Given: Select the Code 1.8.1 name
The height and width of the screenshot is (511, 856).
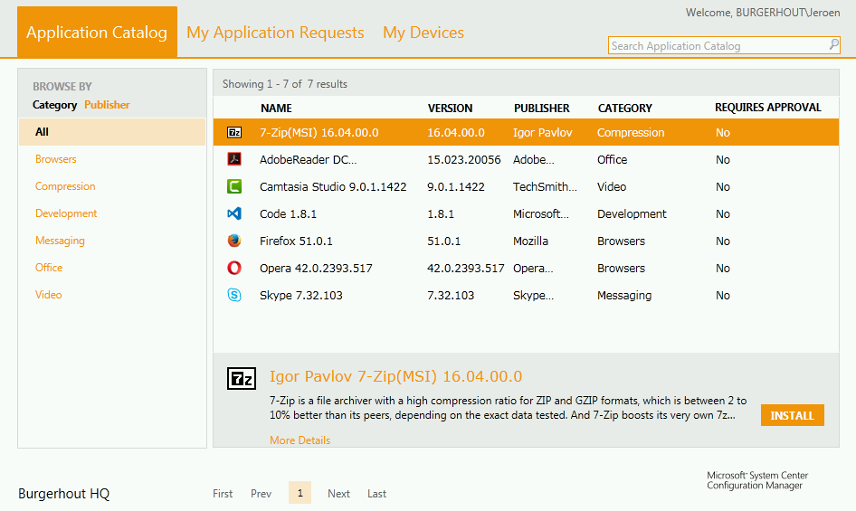Looking at the screenshot, I should coord(289,214).
